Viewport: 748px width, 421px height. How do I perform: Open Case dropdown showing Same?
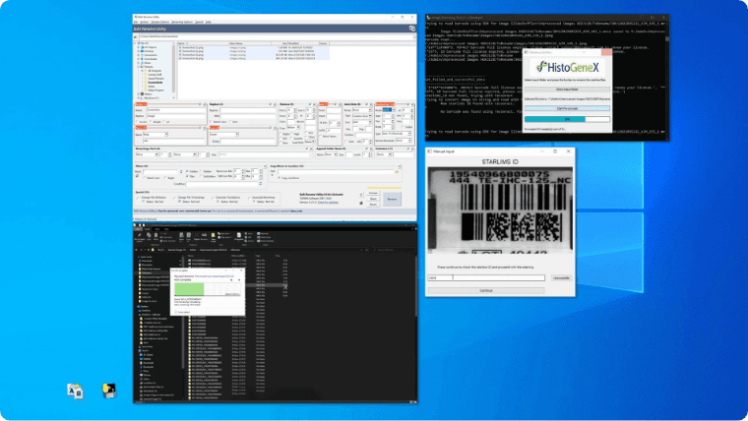(x=223, y=134)
